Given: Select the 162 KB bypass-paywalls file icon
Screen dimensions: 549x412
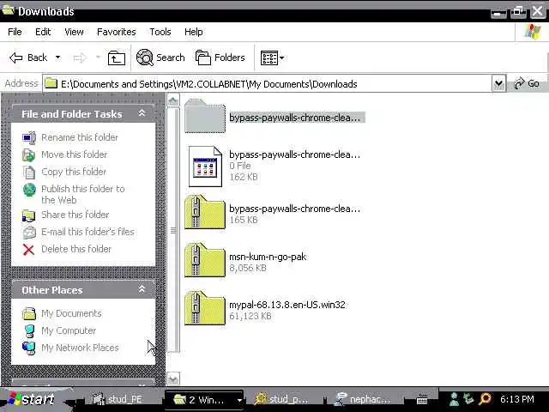Looking at the screenshot, I should pos(205,166).
